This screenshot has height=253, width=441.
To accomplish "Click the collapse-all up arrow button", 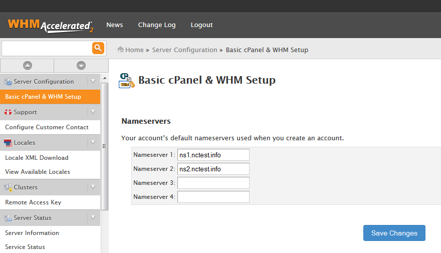I will (x=28, y=66).
